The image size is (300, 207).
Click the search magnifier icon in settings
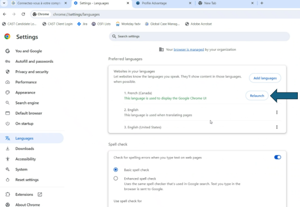tap(114, 37)
